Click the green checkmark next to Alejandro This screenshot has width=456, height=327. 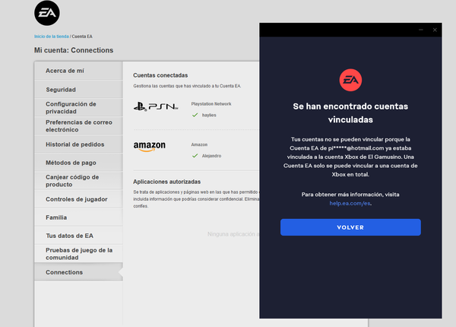pyautogui.click(x=195, y=155)
